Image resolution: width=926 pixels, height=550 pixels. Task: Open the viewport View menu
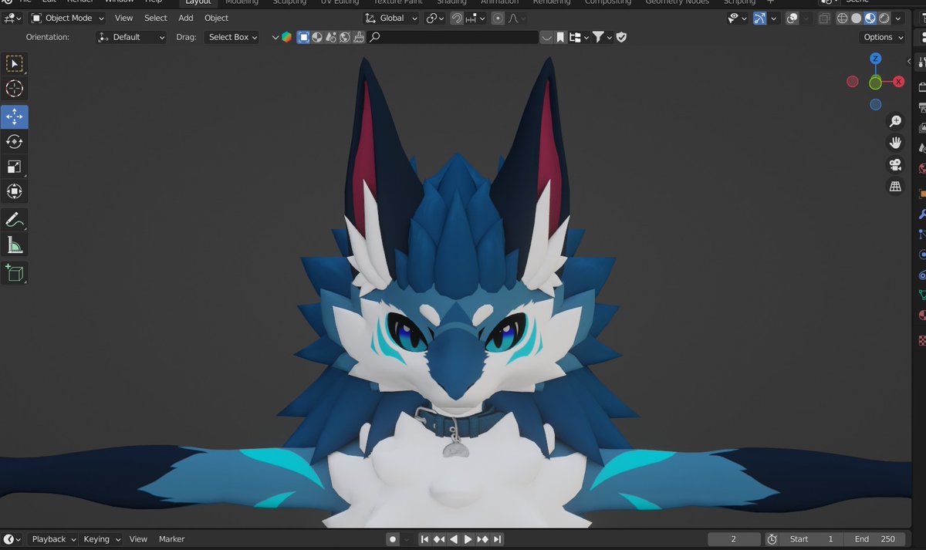pos(123,18)
